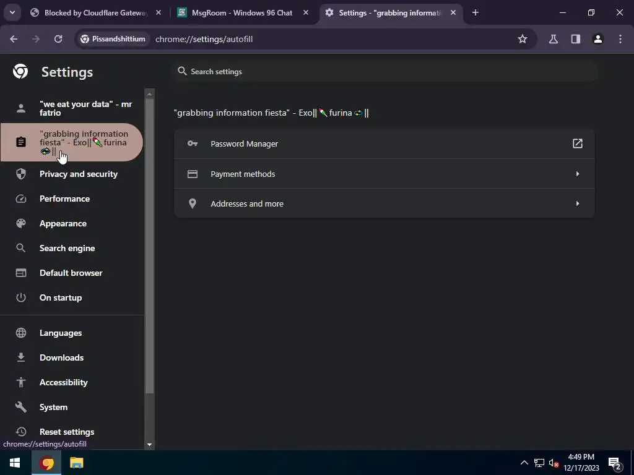Open System settings
The height and width of the screenshot is (475, 634).
[x=72, y=407]
